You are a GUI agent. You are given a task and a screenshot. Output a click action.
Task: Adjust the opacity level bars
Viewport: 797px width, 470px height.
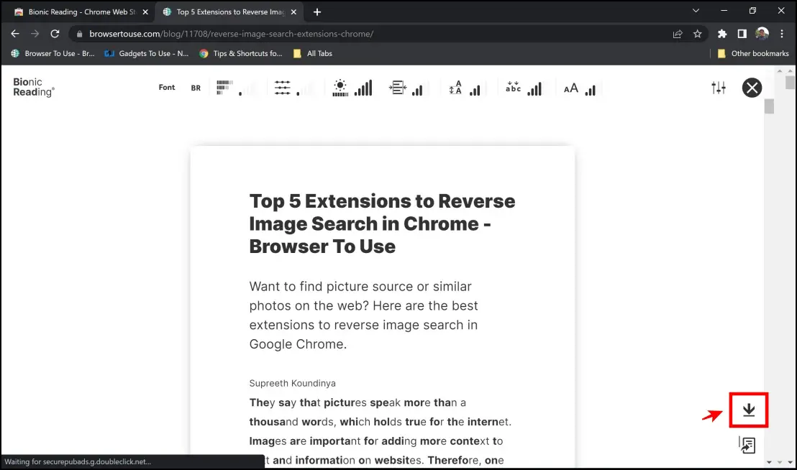point(363,88)
